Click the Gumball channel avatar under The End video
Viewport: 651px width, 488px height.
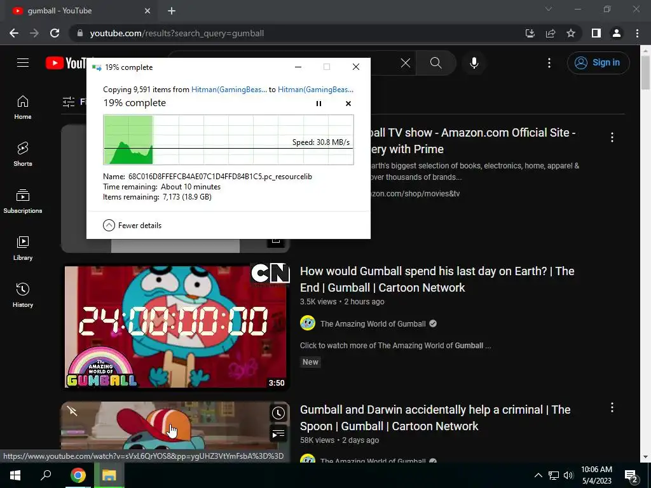coord(308,323)
